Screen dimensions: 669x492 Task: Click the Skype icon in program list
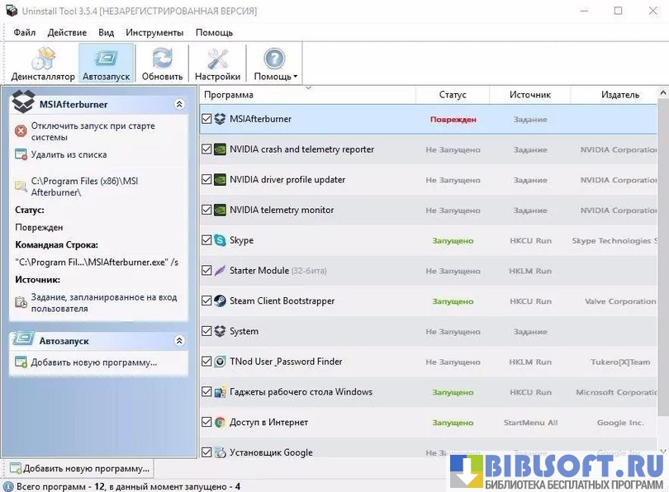220,240
